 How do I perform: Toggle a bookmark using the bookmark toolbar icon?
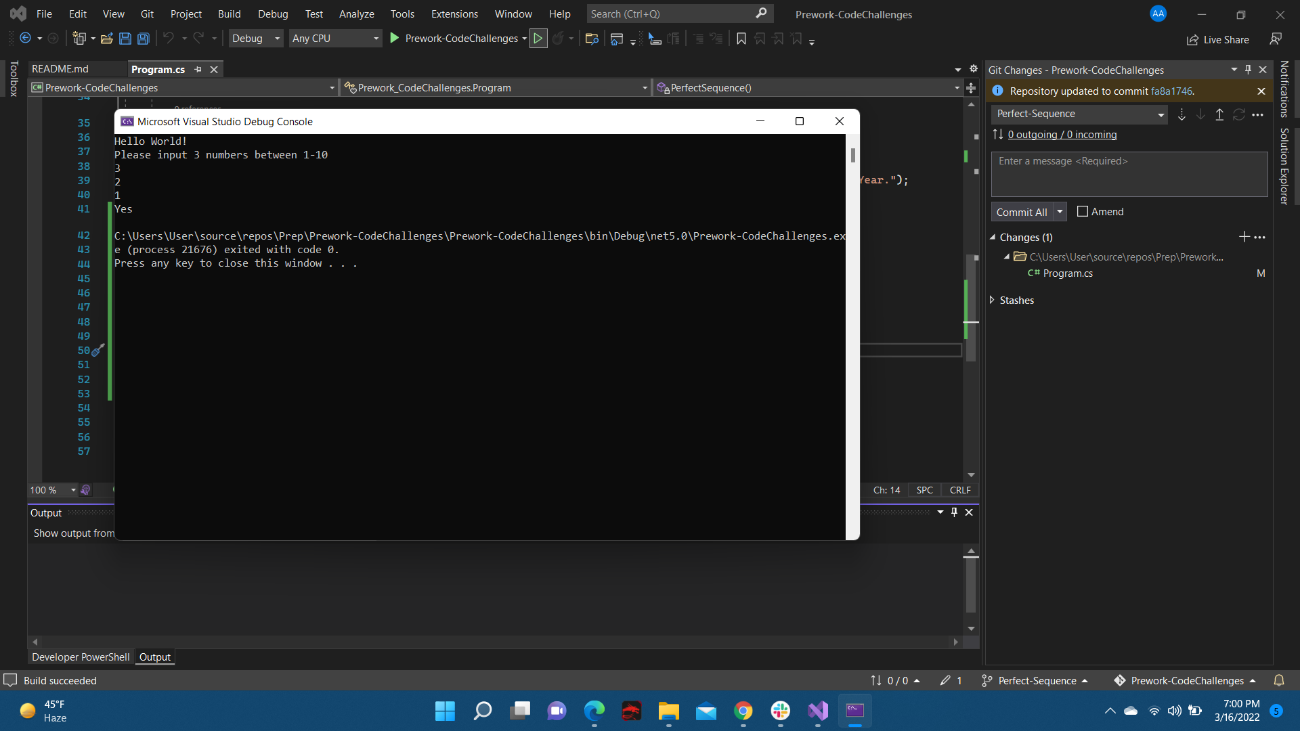[740, 39]
